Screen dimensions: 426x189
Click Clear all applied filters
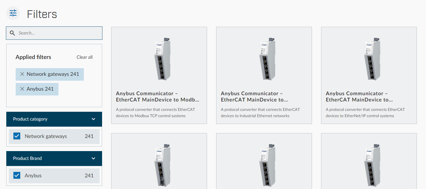[84, 57]
